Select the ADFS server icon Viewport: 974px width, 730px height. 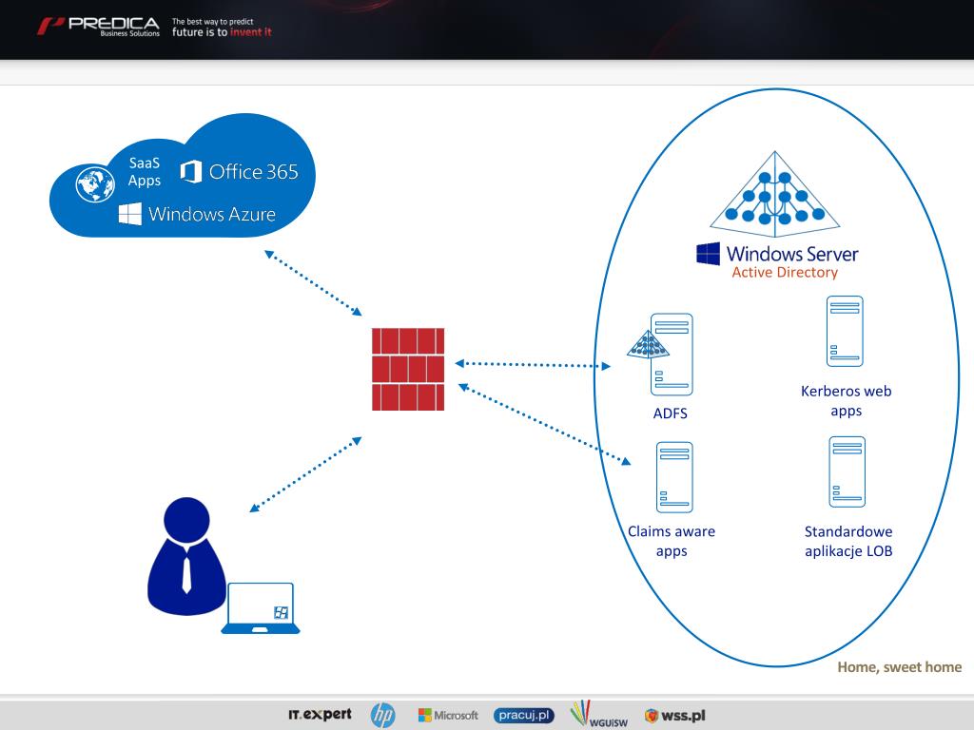pyautogui.click(x=671, y=355)
